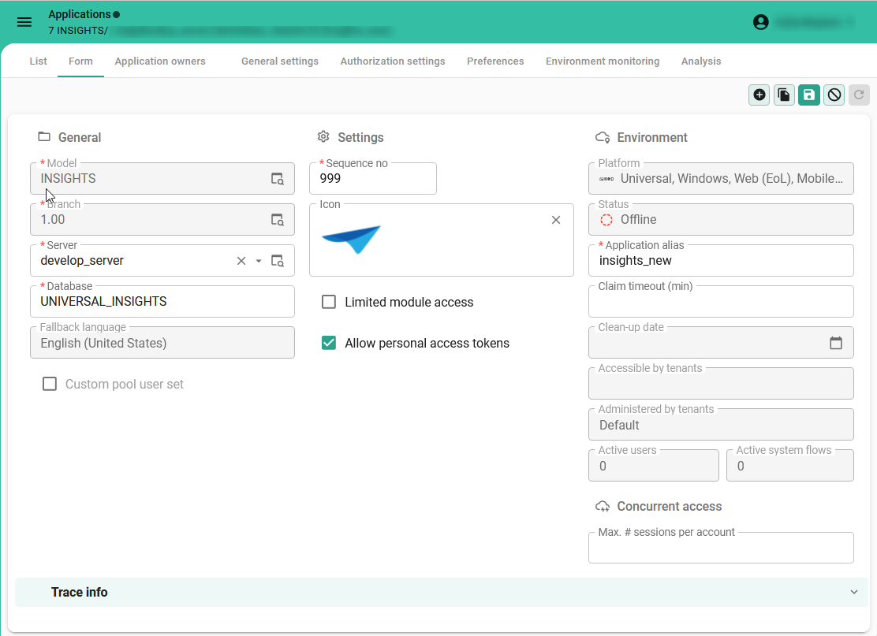Viewport: 877px width, 636px height.
Task: Remove the application icon image
Action: (556, 220)
